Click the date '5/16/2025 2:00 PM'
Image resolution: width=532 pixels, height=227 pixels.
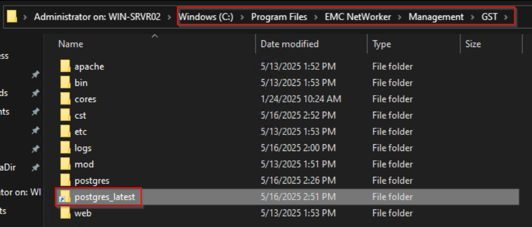pos(298,148)
